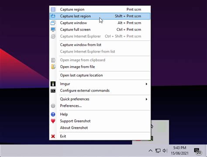Click the Capture last region icon
207x157 pixels.
(x=53, y=16)
